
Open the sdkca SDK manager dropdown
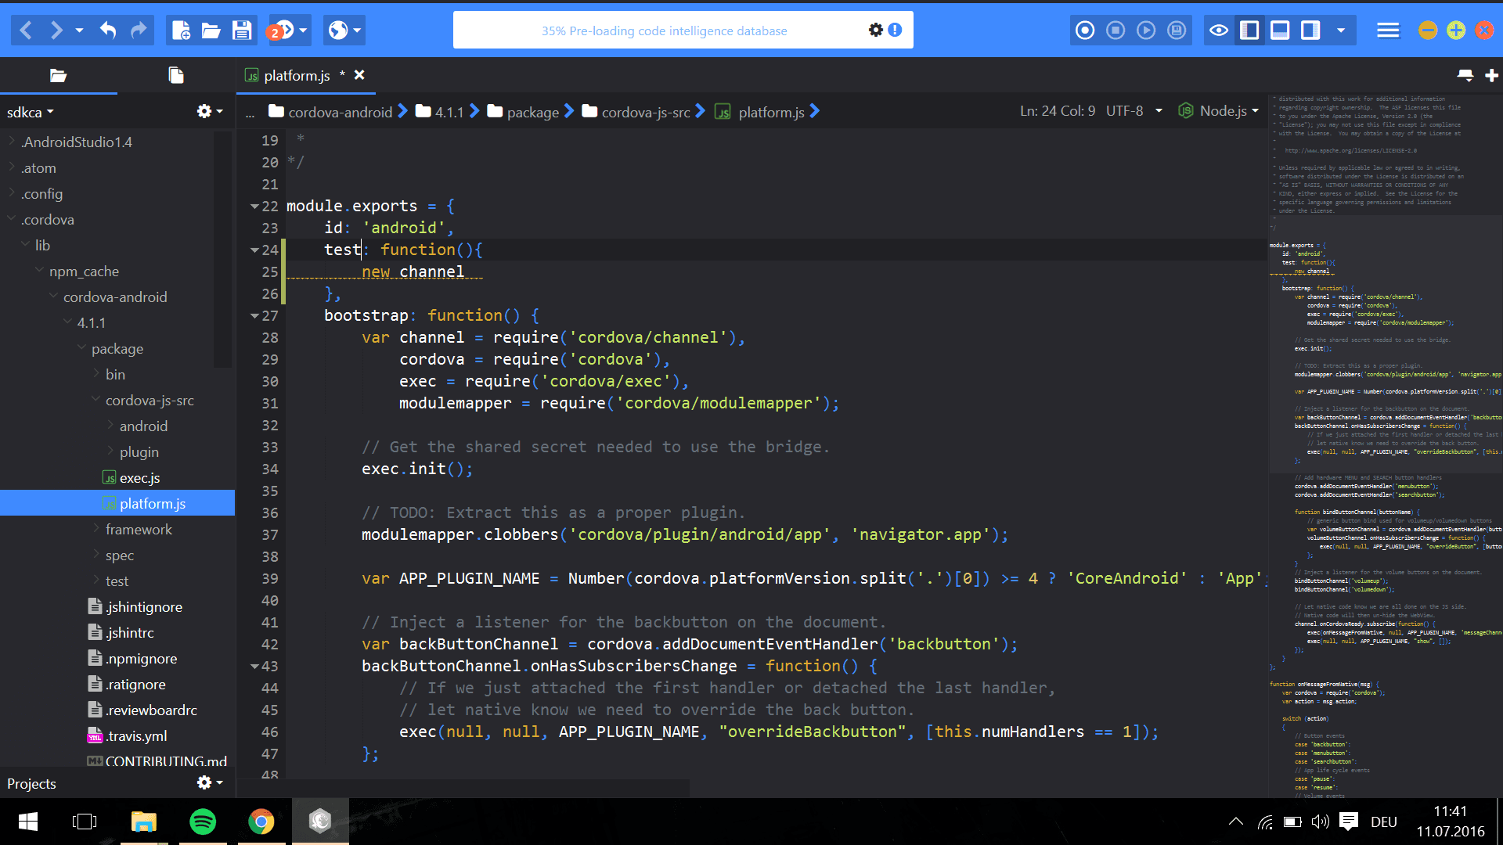pyautogui.click(x=31, y=111)
